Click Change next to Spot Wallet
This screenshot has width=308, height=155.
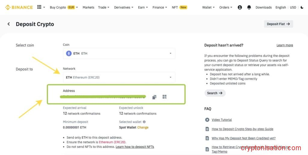point(143,127)
